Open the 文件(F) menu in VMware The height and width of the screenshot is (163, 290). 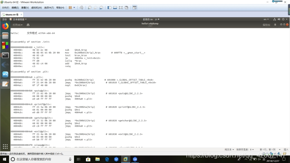(5, 8)
